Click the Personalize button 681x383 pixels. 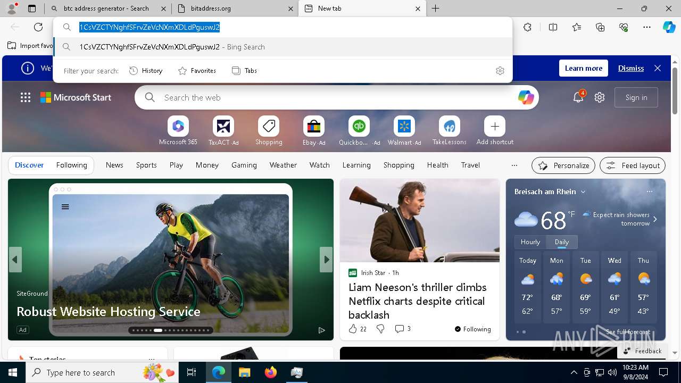click(563, 165)
